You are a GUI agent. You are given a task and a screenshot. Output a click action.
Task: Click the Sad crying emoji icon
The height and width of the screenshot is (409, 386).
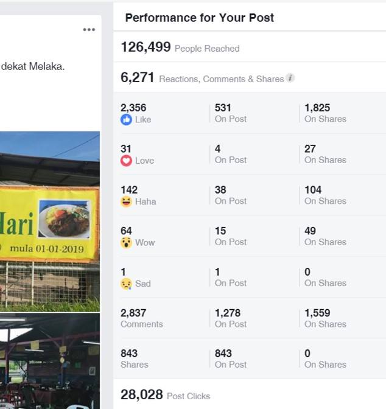(x=126, y=284)
